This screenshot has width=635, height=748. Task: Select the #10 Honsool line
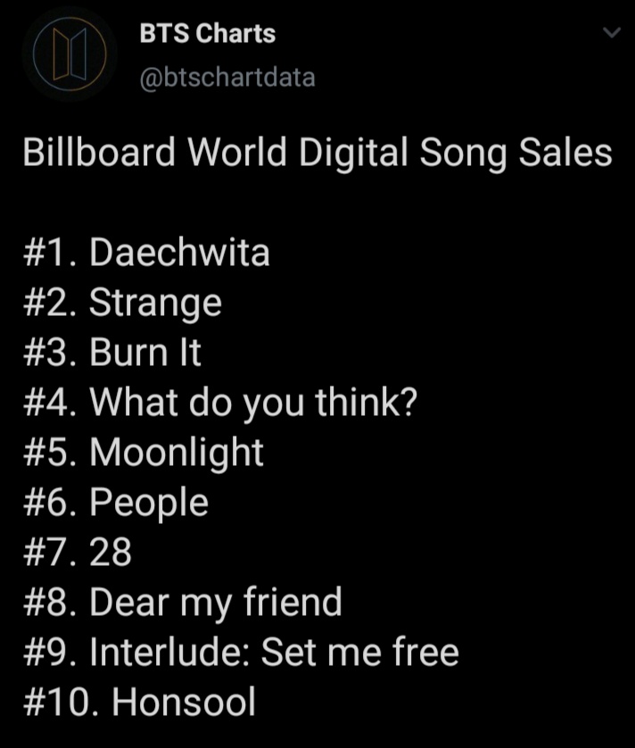click(x=139, y=702)
